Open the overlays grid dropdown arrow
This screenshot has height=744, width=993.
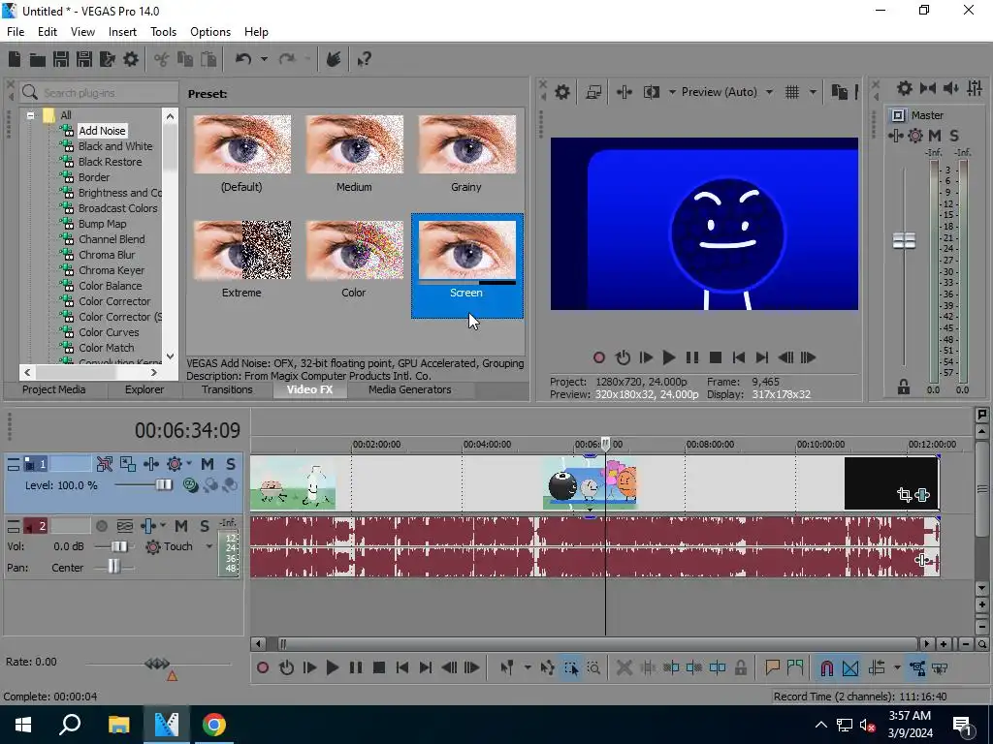coord(813,92)
